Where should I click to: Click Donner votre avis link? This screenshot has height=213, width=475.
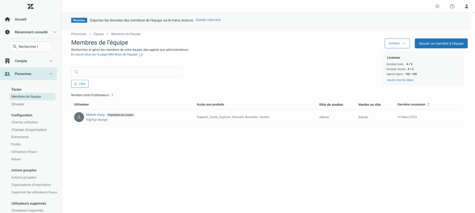[x=208, y=20]
